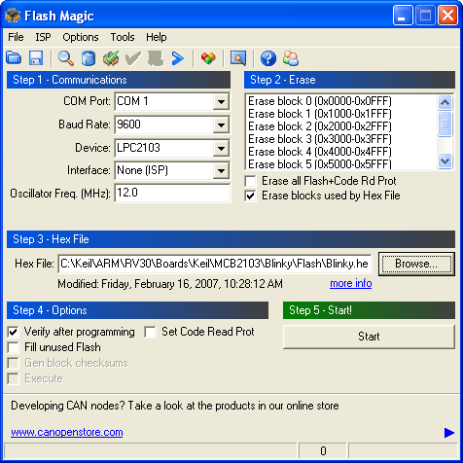Screen dimensions: 463x463
Task: Click the Modified: Friday, February 16, 2007 text
Action: click(170, 284)
